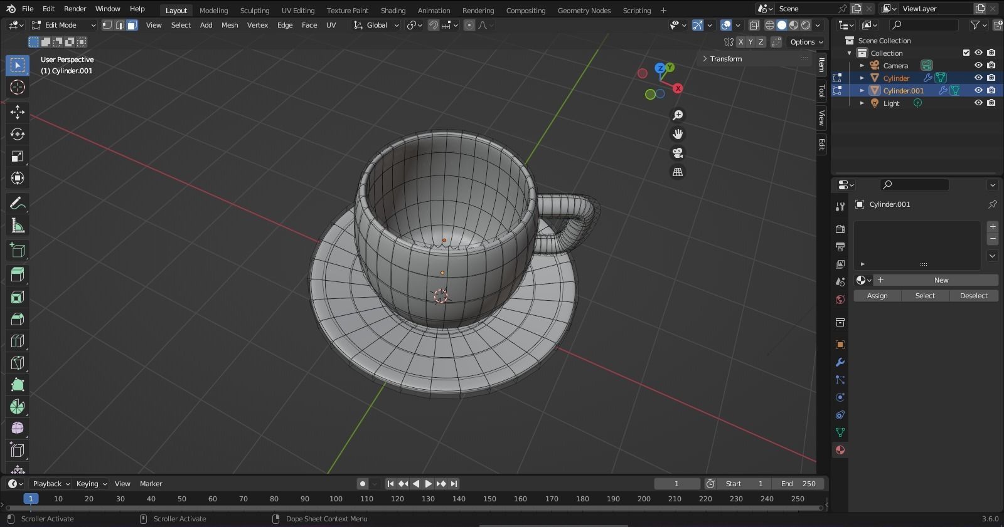Toggle X mirror axis button
Viewport: 1004px width, 527px height.
coord(740,42)
